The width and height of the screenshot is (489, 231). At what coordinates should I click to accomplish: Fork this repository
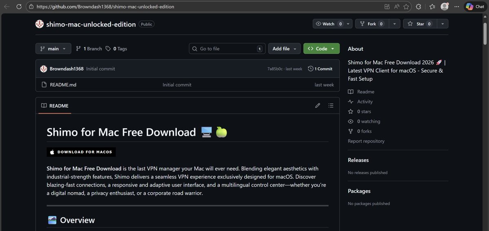click(372, 24)
